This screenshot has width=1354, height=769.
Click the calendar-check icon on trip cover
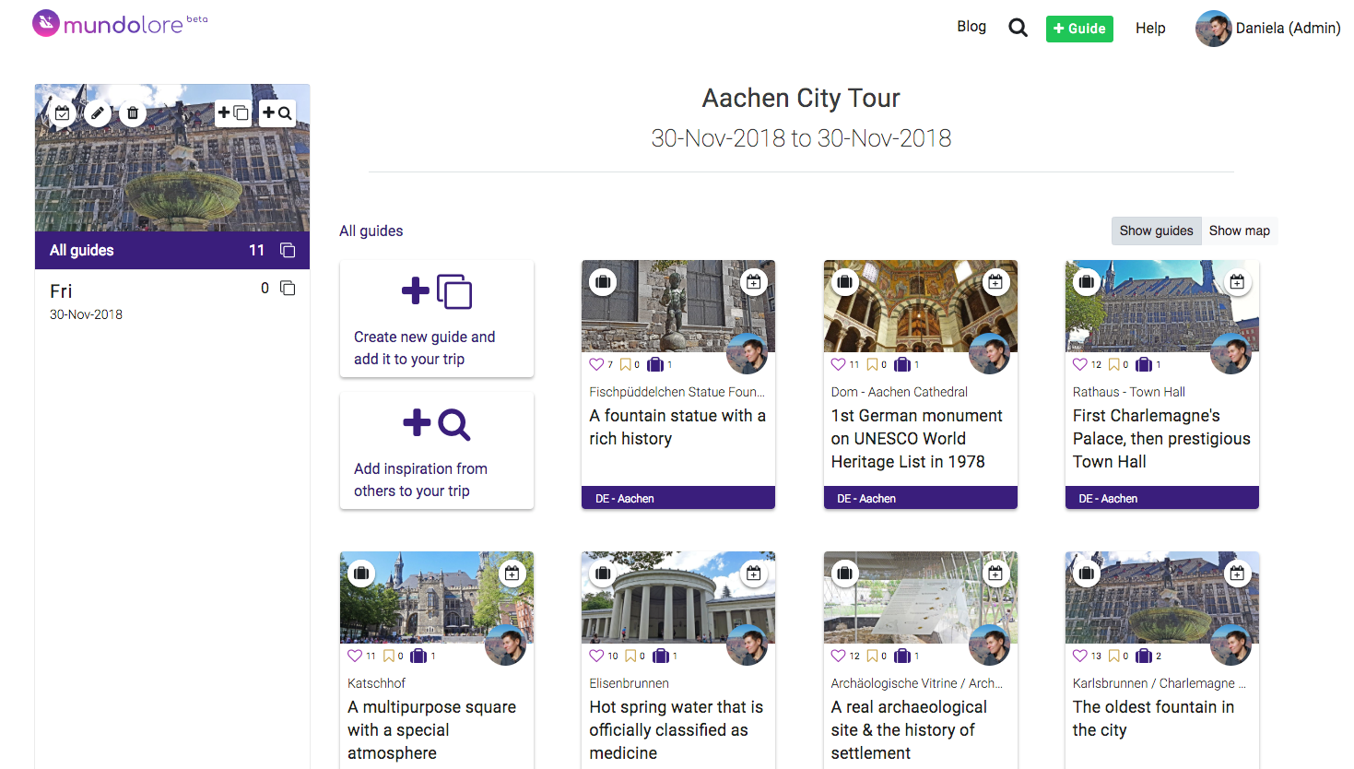coord(62,113)
